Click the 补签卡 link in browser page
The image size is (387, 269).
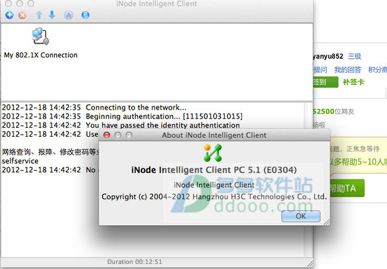point(353,82)
